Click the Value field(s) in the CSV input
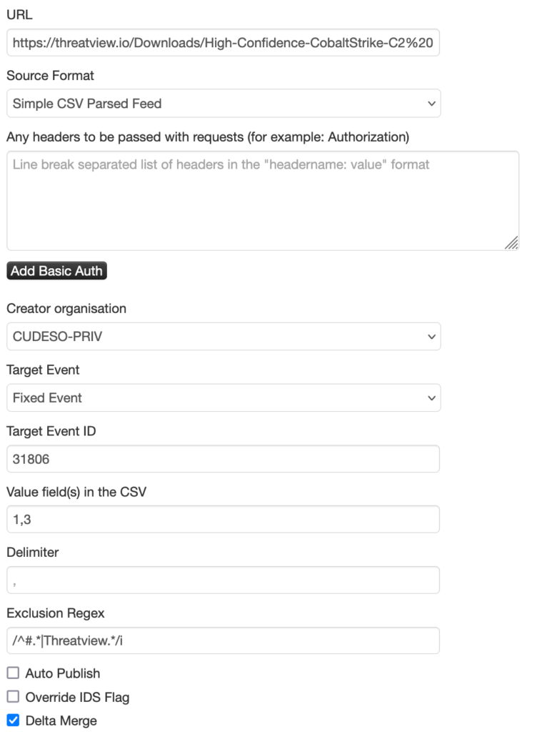Image resolution: width=537 pixels, height=732 pixels. click(x=223, y=519)
